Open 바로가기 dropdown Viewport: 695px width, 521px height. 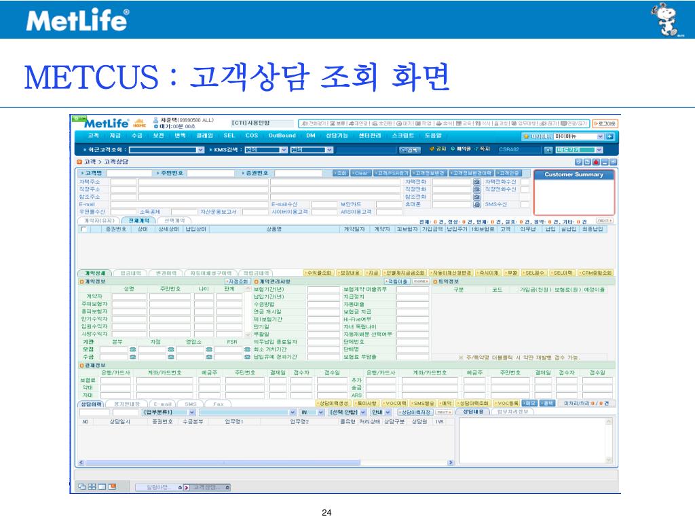click(580, 150)
